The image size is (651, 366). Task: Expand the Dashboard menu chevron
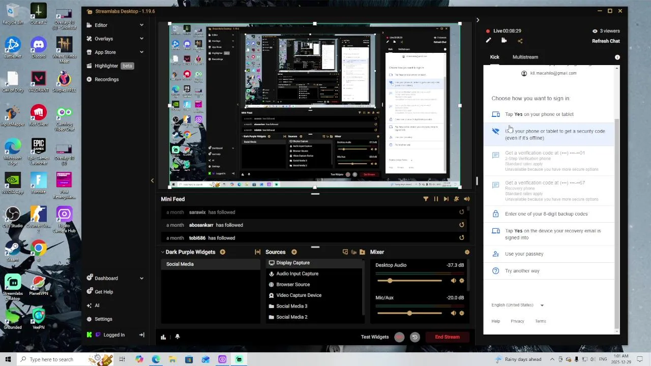click(x=141, y=279)
